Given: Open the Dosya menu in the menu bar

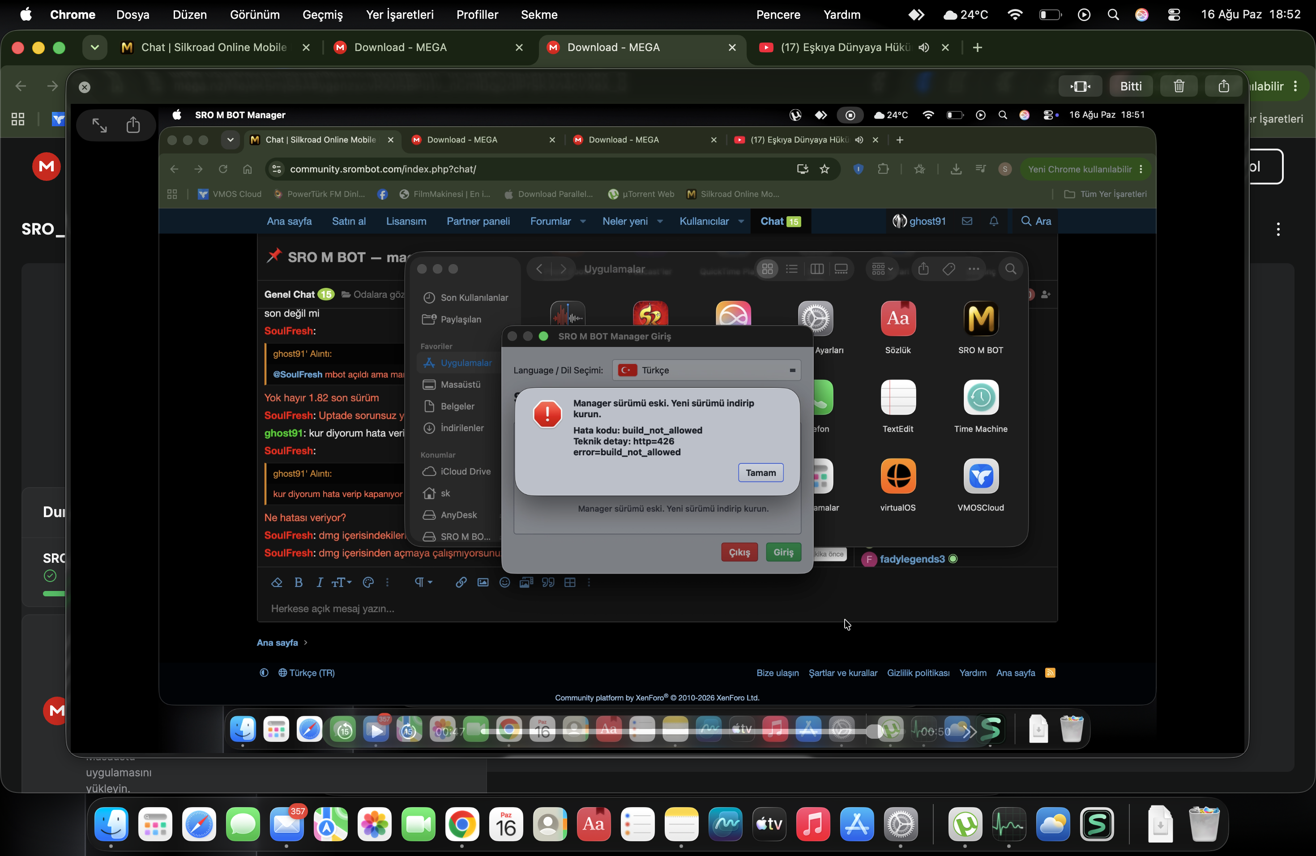Looking at the screenshot, I should [132, 14].
